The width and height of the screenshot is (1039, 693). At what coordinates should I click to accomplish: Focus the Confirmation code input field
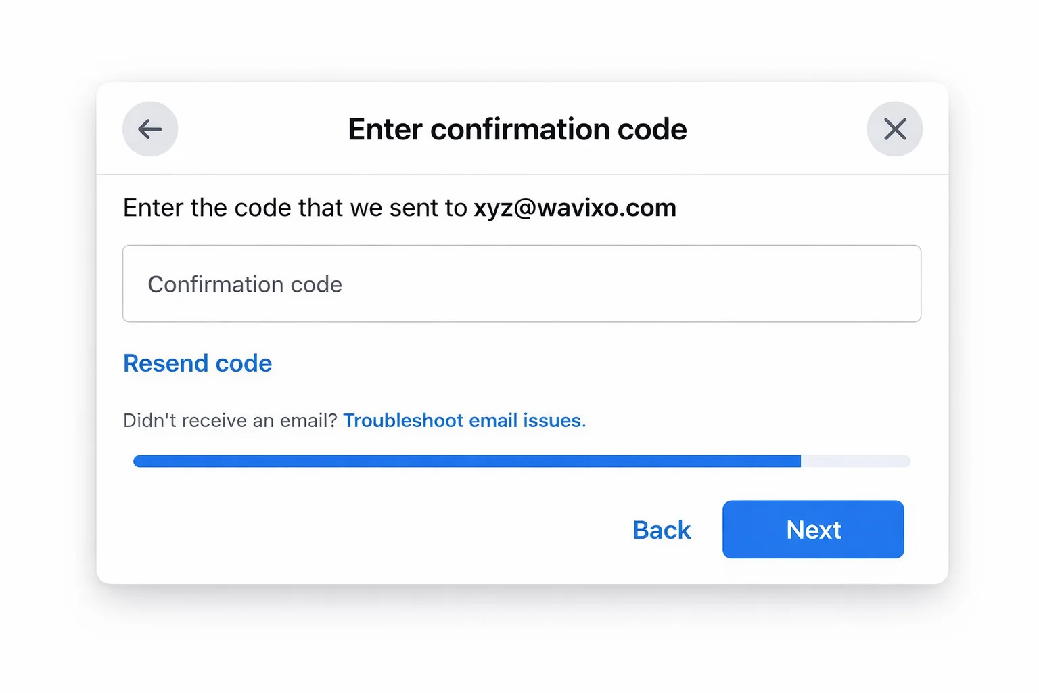[521, 284]
